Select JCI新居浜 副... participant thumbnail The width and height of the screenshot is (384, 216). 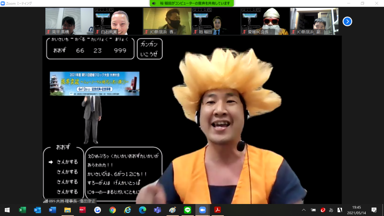coord(314,21)
